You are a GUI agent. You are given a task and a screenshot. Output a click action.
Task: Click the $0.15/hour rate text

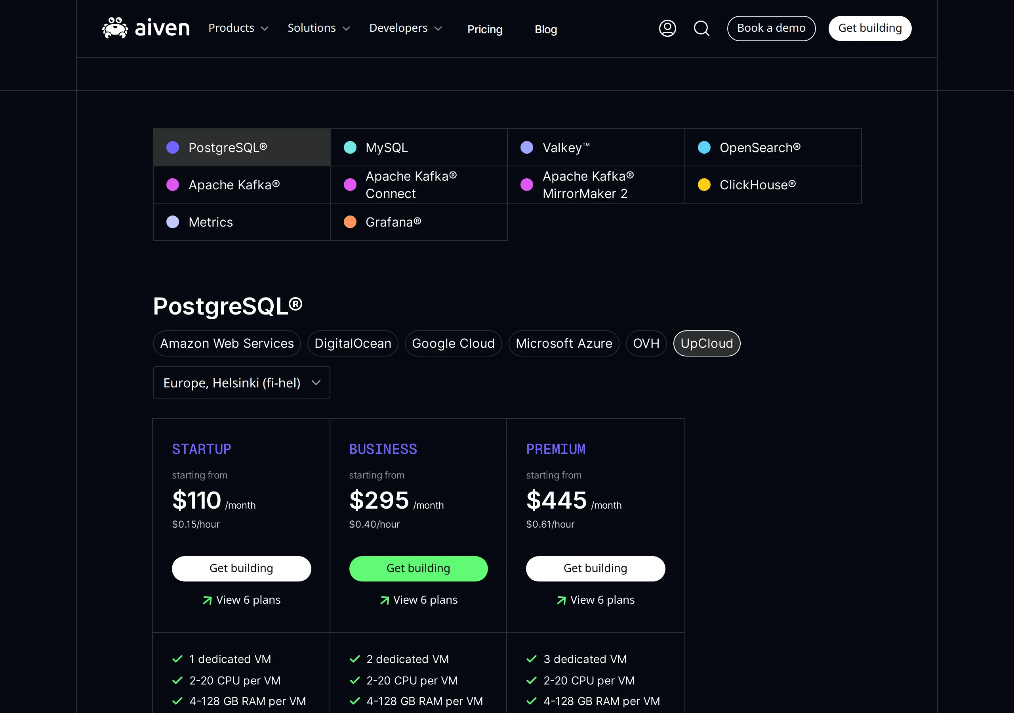196,524
